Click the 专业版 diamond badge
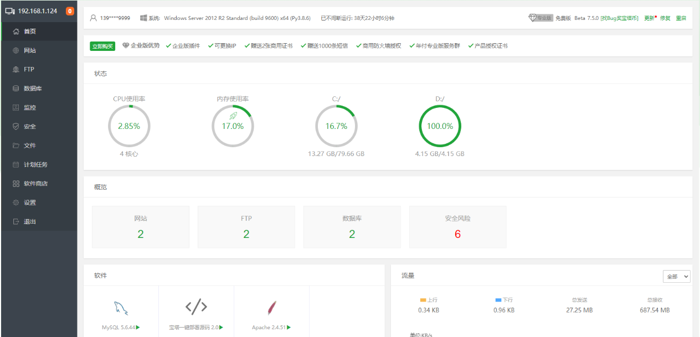The width and height of the screenshot is (700, 337). click(541, 18)
